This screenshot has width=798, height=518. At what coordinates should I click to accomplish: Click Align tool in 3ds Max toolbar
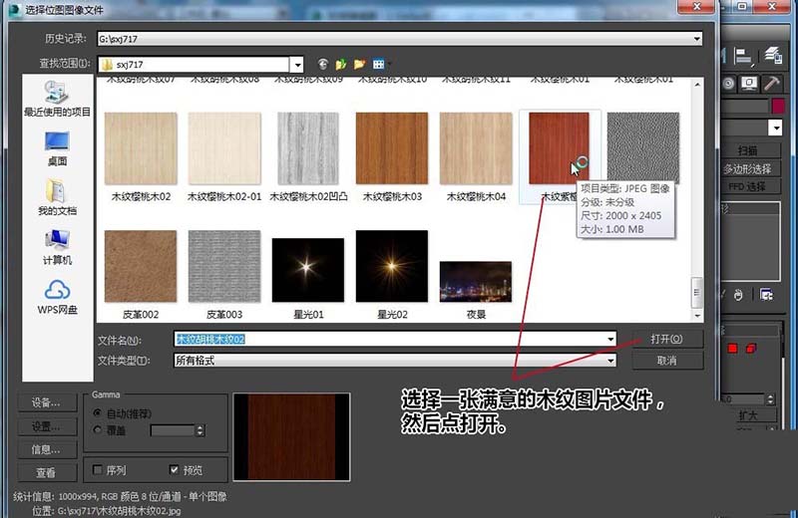tap(743, 57)
